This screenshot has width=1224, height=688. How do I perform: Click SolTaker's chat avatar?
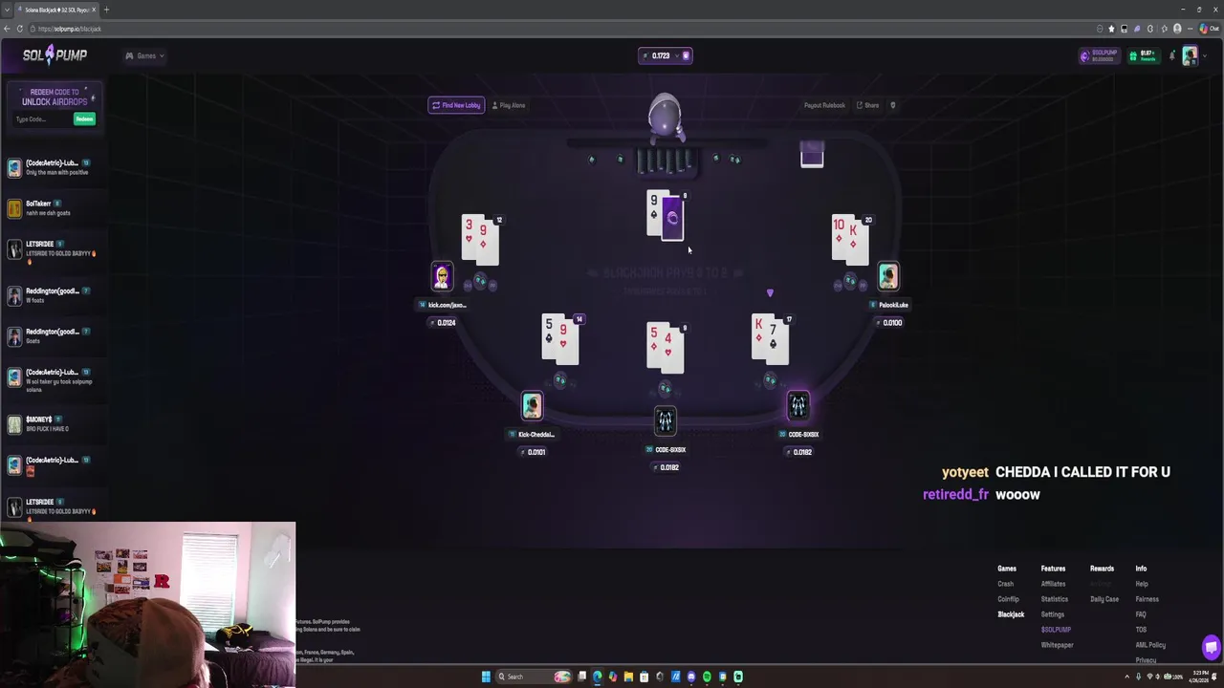pos(13,208)
